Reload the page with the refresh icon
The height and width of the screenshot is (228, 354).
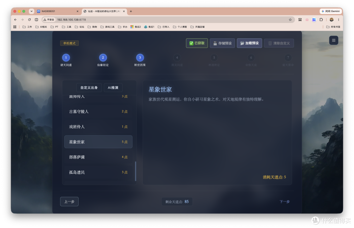click(x=29, y=20)
